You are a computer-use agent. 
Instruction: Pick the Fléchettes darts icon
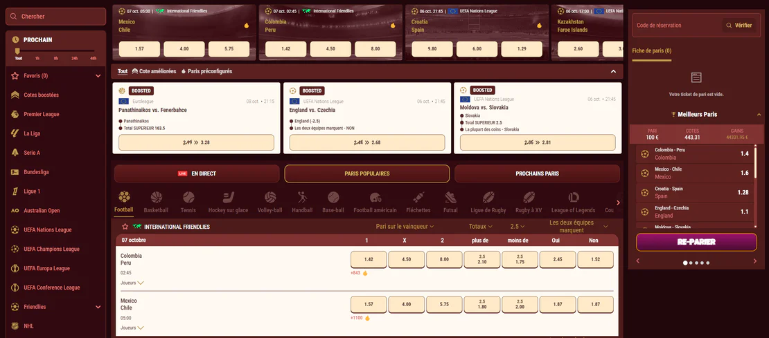pos(418,197)
